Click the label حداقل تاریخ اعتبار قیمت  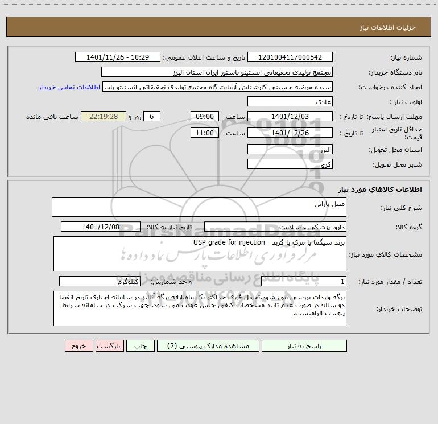point(397,133)
